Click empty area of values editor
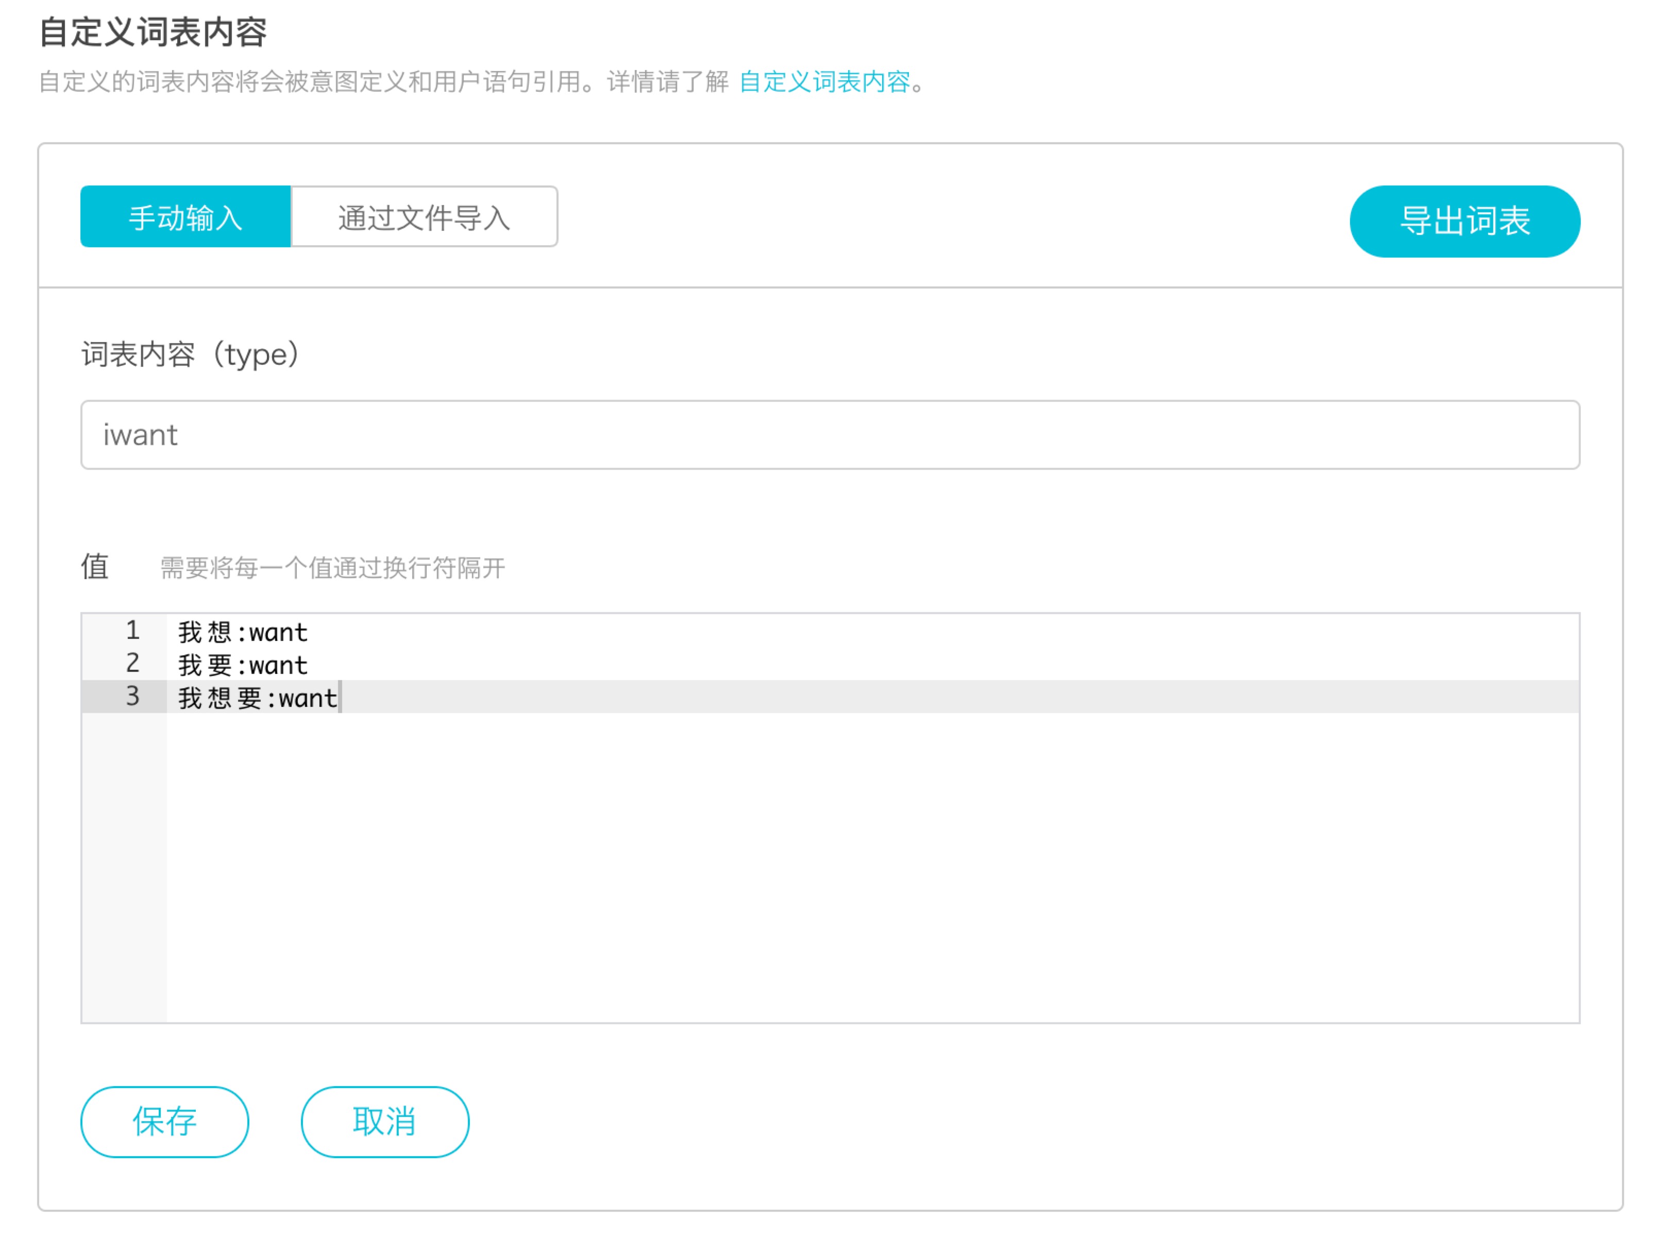This screenshot has width=1655, height=1253. (868, 868)
